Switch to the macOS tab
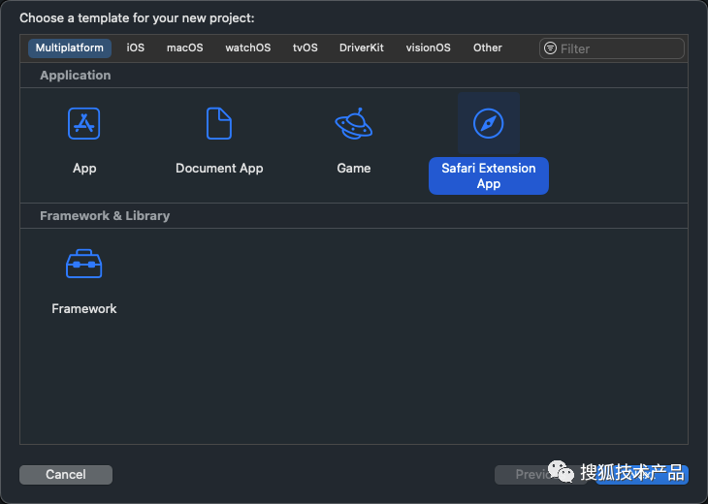 pos(184,47)
